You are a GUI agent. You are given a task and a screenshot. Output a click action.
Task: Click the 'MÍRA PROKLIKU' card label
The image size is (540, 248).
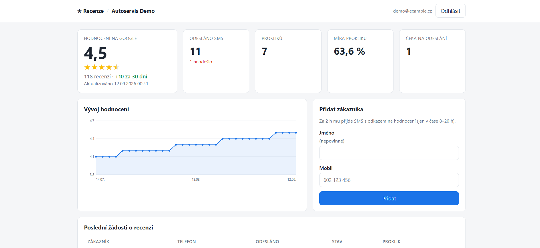350,38
